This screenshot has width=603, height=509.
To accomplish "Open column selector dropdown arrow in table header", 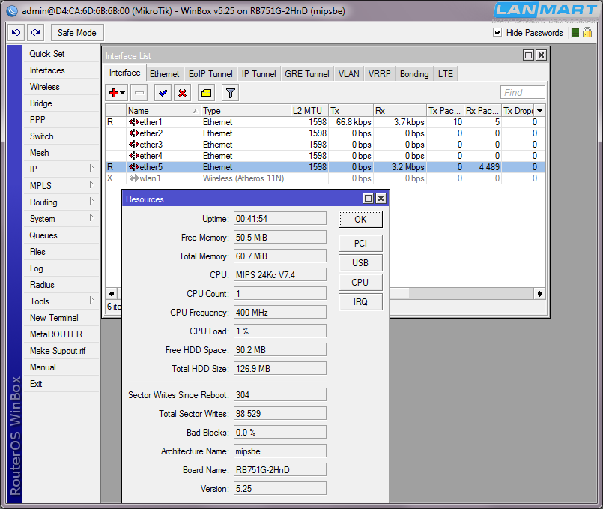I will (539, 111).
